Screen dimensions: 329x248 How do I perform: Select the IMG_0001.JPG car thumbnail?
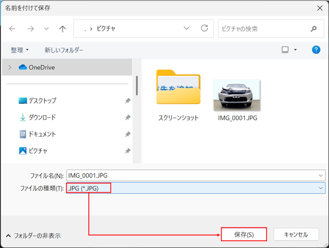236,96
